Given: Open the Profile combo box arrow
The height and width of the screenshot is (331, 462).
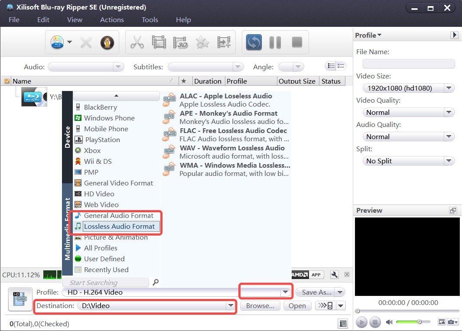Looking at the screenshot, I should coord(285,292).
